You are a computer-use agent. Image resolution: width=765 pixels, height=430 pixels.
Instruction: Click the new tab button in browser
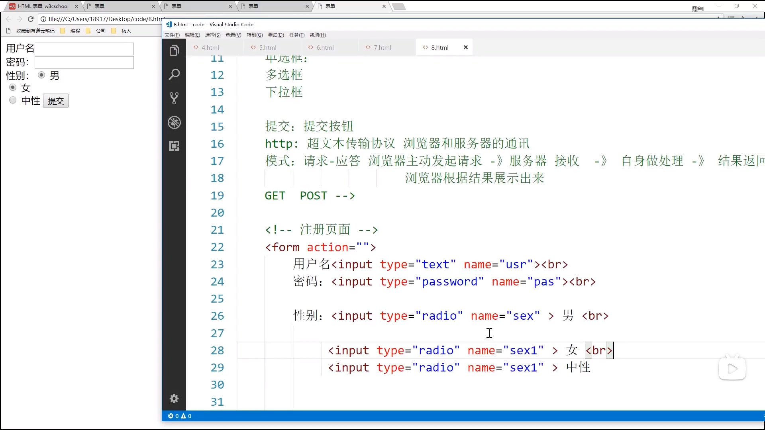(399, 6)
